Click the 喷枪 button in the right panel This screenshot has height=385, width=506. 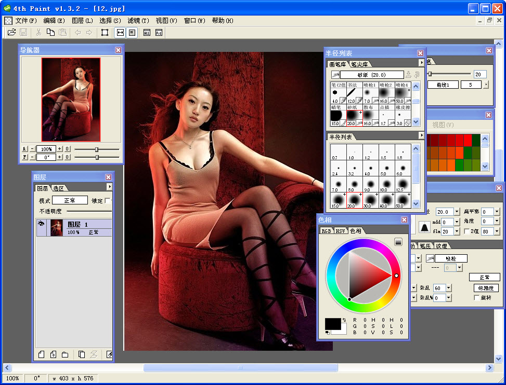pos(451,258)
